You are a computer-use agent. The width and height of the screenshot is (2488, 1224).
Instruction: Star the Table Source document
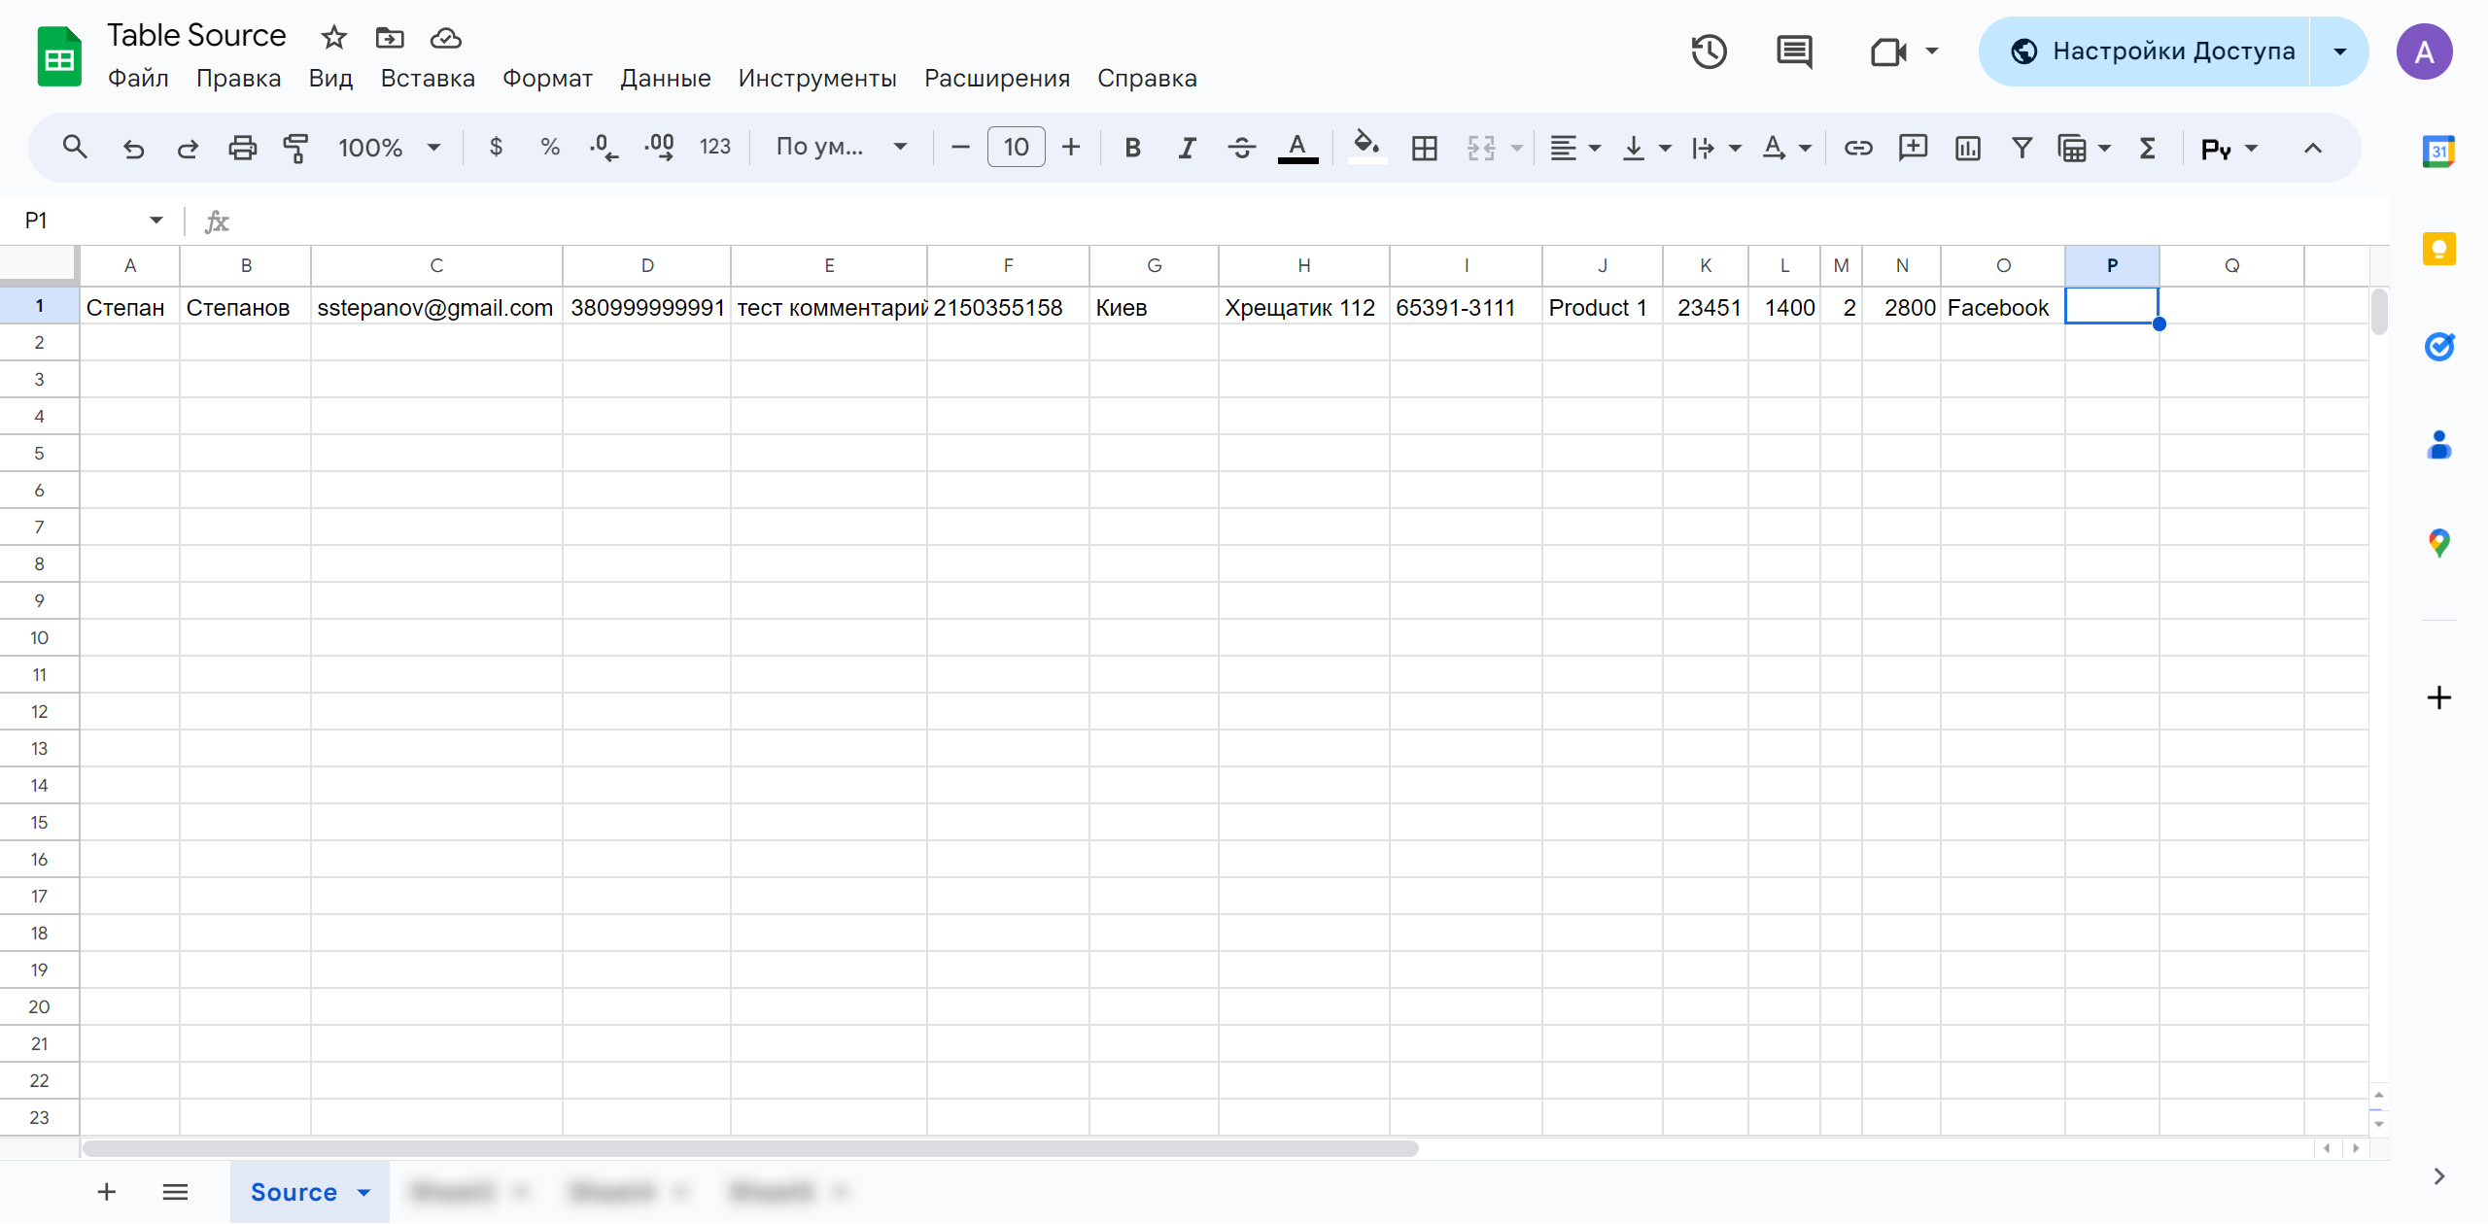(x=334, y=38)
